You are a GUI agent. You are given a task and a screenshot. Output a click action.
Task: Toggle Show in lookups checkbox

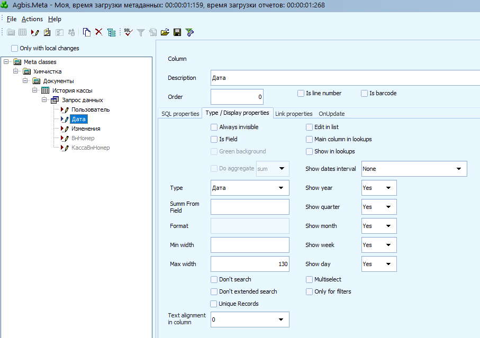[309, 151]
